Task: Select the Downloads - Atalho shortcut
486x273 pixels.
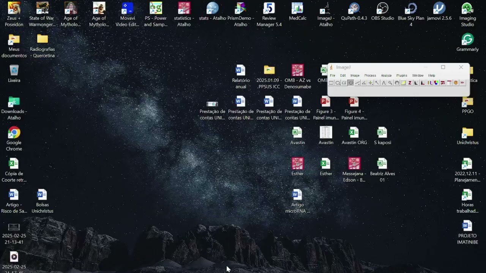Action: point(14,108)
